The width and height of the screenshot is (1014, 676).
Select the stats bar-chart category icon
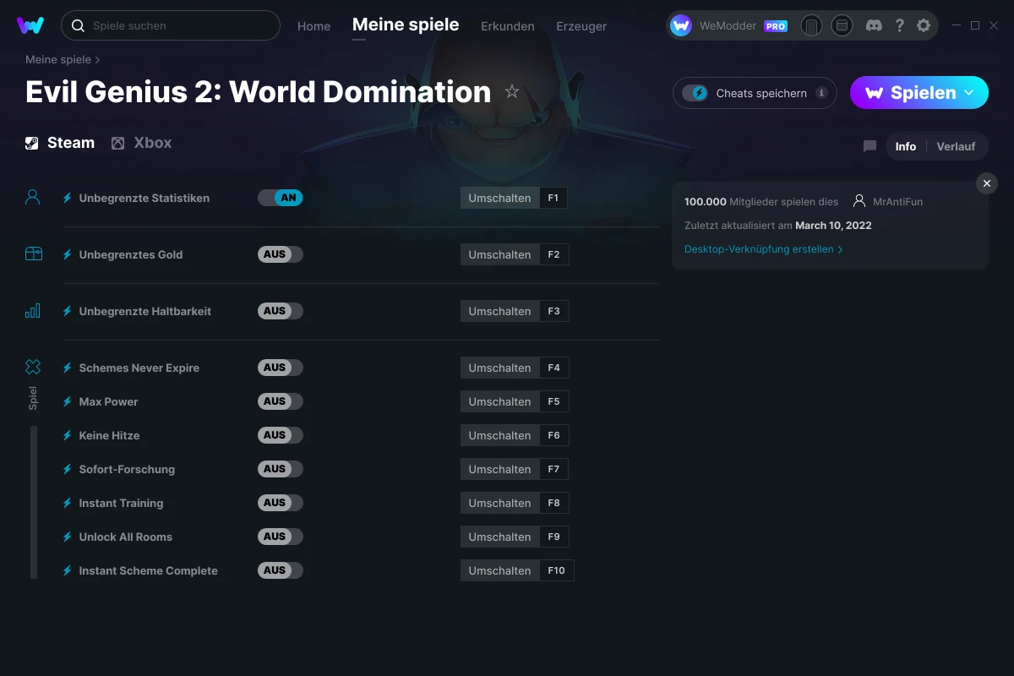[33, 311]
